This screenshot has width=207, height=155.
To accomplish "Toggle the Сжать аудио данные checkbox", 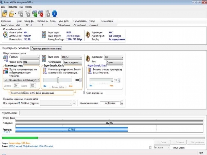I will pos(84,93).
